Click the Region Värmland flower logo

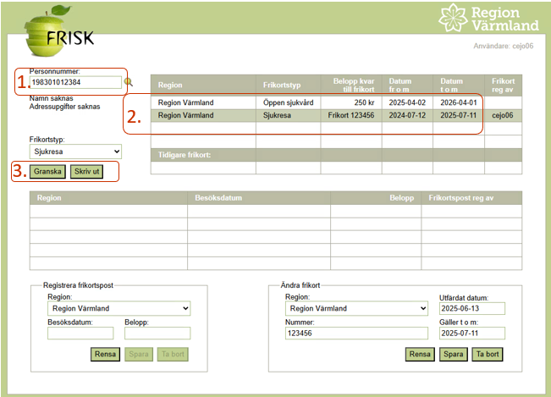(453, 19)
